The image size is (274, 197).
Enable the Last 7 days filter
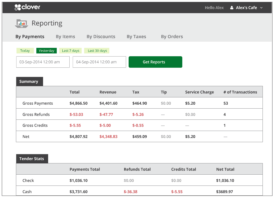[x=70, y=51]
